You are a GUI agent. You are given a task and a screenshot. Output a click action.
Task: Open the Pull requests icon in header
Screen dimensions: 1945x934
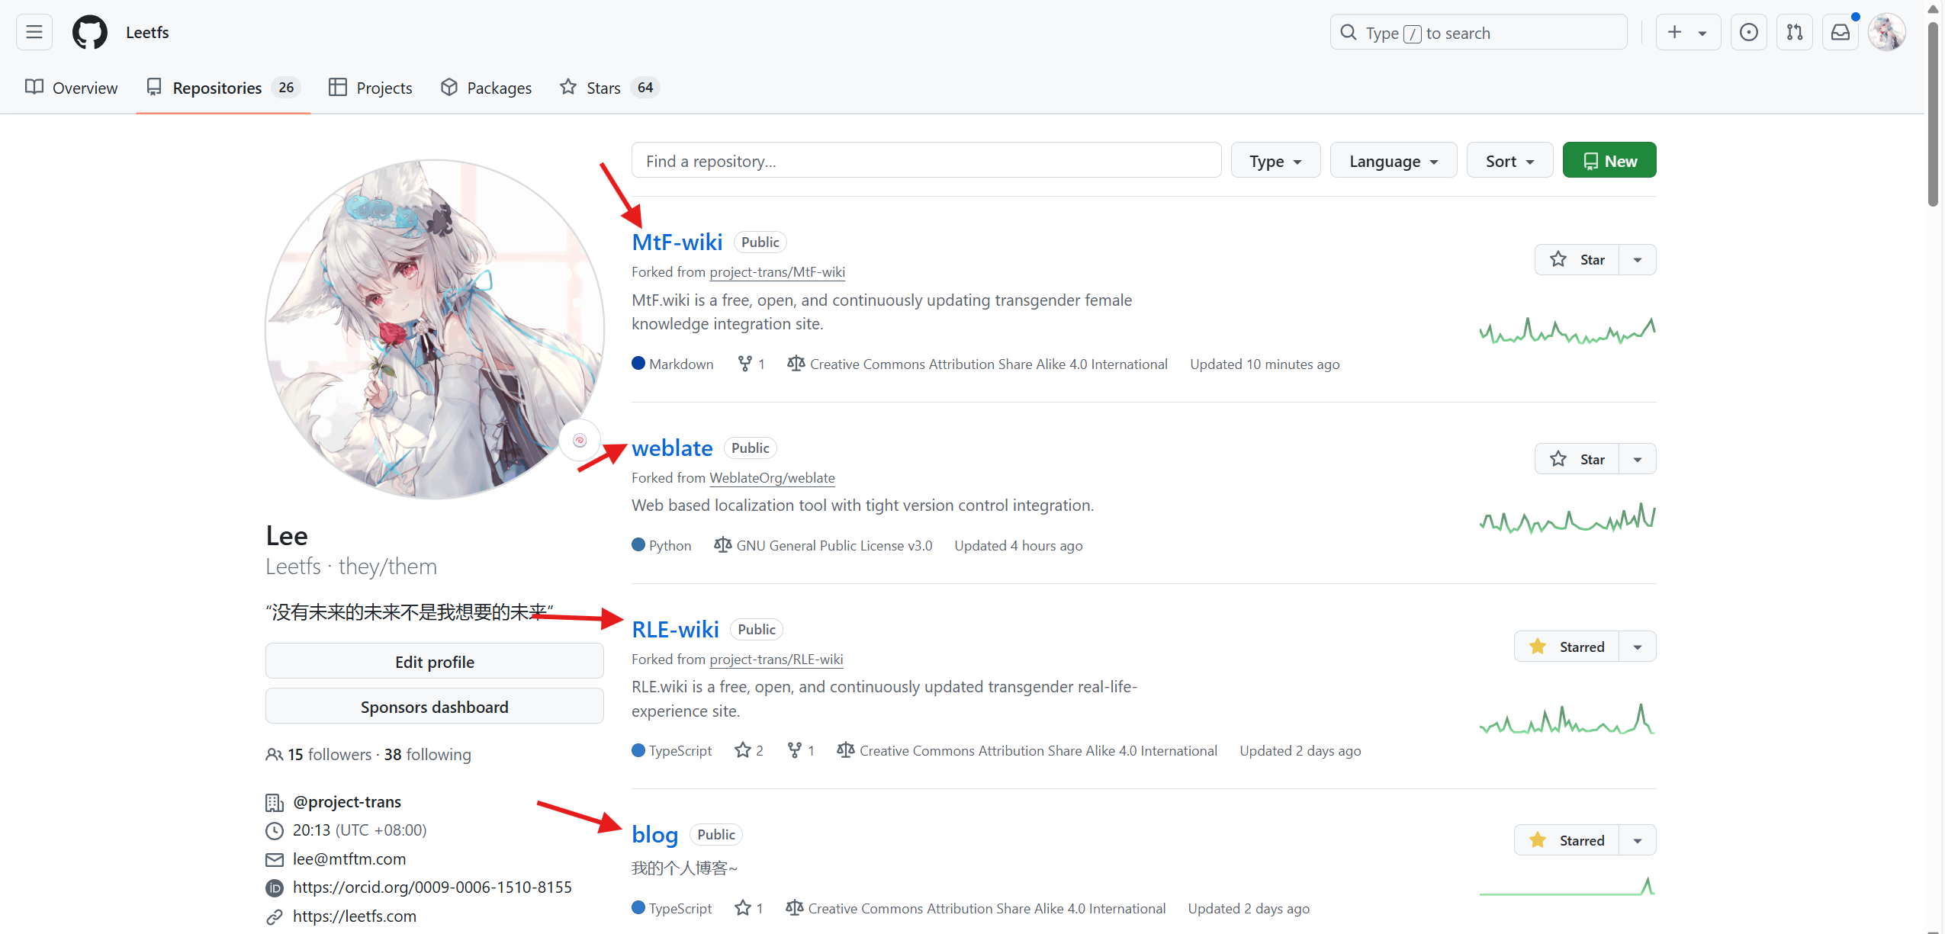point(1794,32)
